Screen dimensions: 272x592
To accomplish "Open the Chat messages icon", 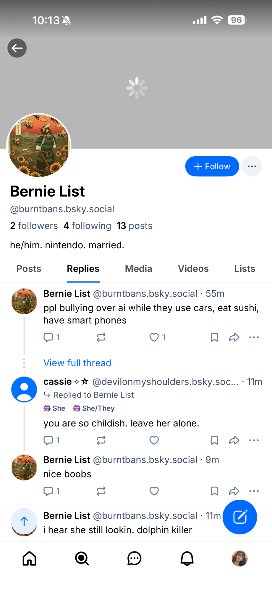I will [135, 559].
